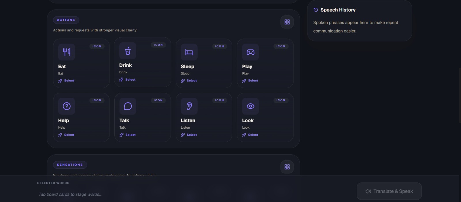Click the ACTIONS category badge
The width and height of the screenshot is (461, 202).
(66, 20)
